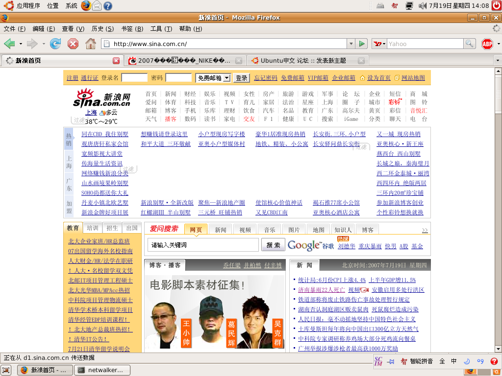The image size is (502, 376).
Task: Click the volume speaker icon in system tray
Action: (x=423, y=6)
